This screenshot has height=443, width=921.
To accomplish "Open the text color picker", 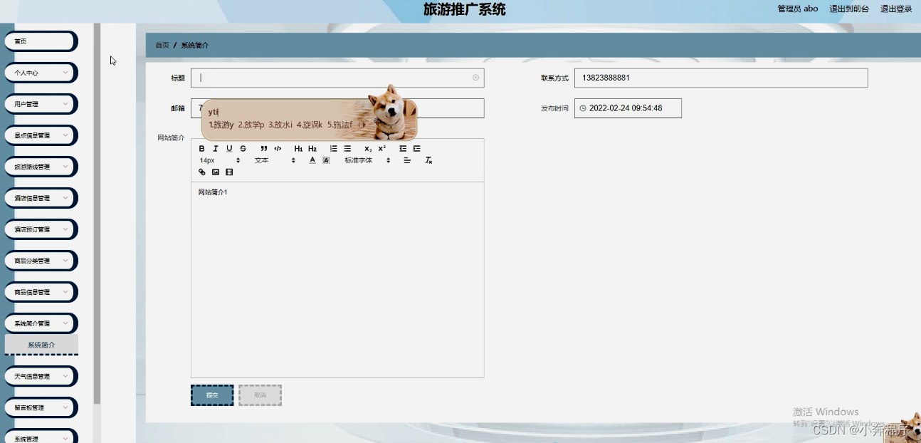I will coord(312,160).
